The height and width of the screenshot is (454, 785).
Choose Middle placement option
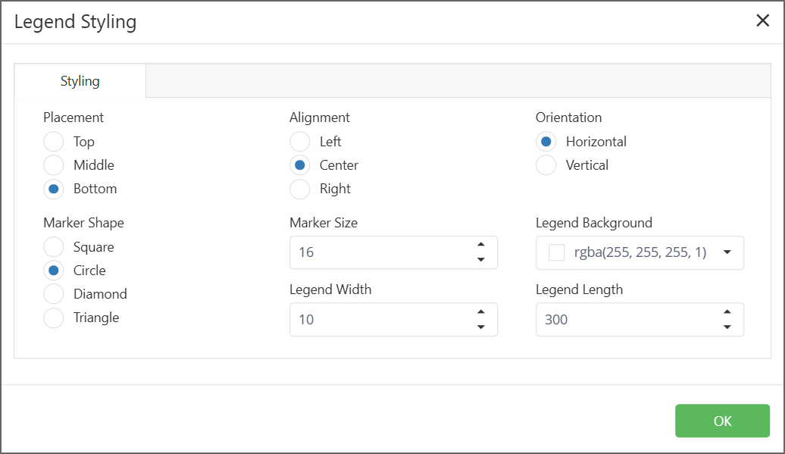click(54, 165)
